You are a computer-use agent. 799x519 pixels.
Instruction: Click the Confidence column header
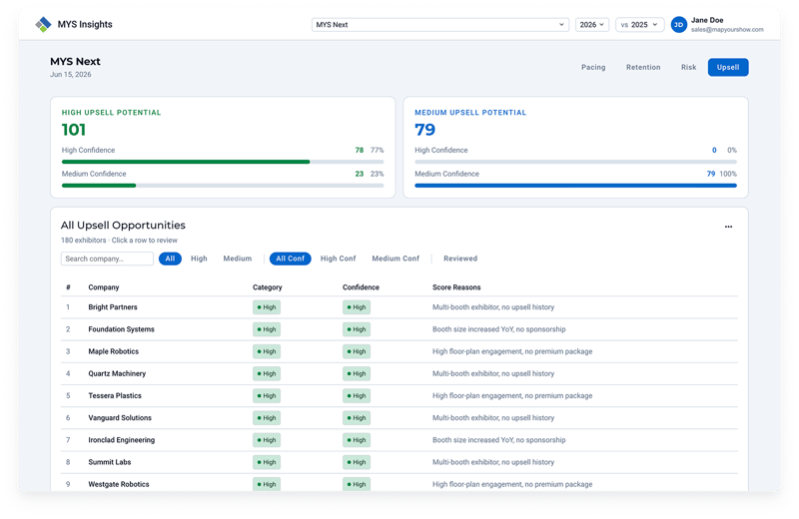tap(361, 287)
